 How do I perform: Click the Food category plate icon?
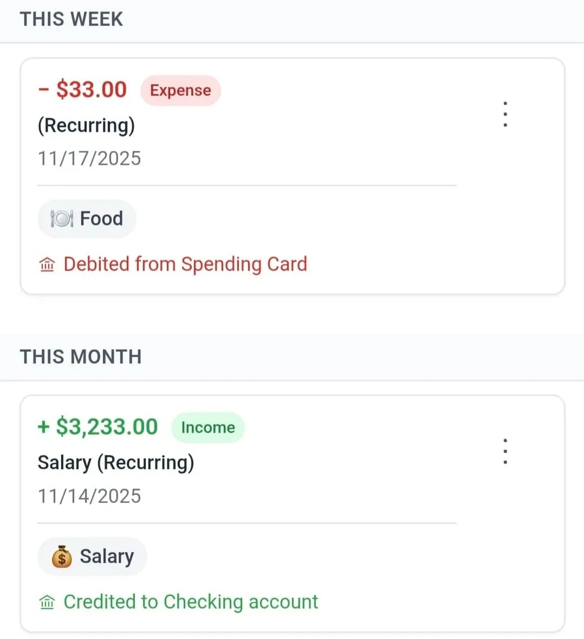[61, 218]
